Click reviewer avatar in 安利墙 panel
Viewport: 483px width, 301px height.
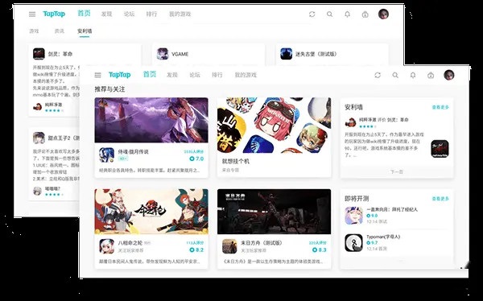350,123
